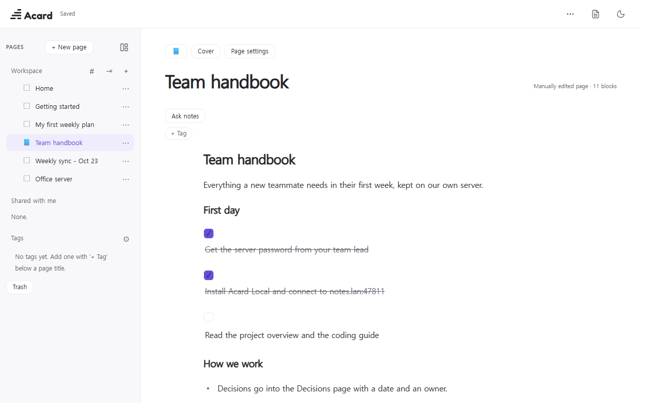
Task: Click the Decisions page bullet text
Action: coord(332,388)
